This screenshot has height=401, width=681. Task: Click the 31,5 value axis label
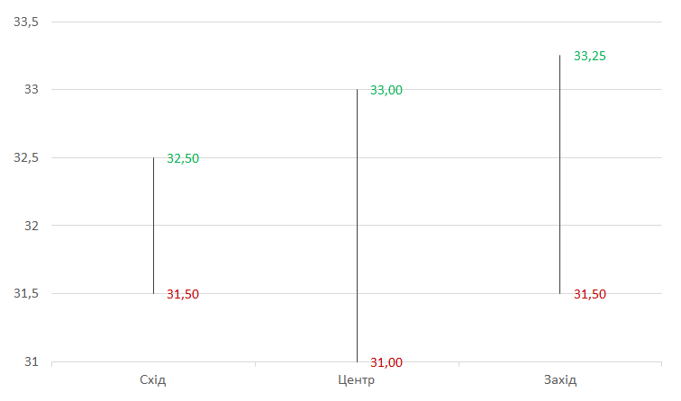pos(26,294)
